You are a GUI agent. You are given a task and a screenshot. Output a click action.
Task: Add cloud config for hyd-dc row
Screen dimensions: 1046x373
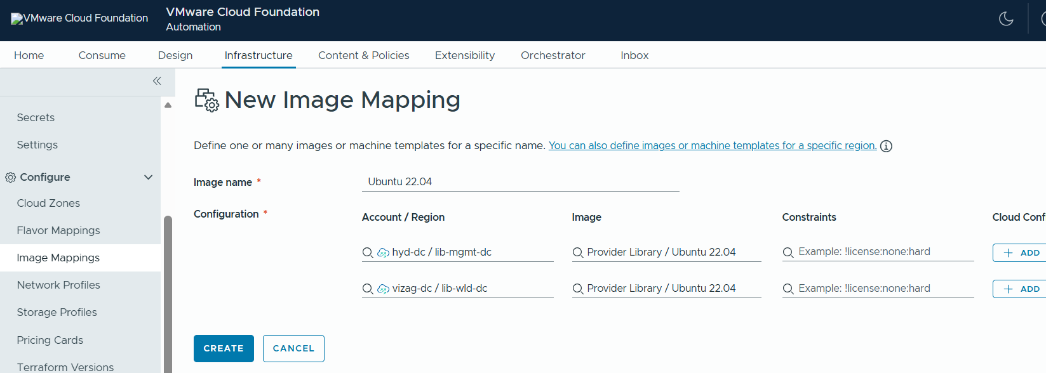click(x=1021, y=252)
